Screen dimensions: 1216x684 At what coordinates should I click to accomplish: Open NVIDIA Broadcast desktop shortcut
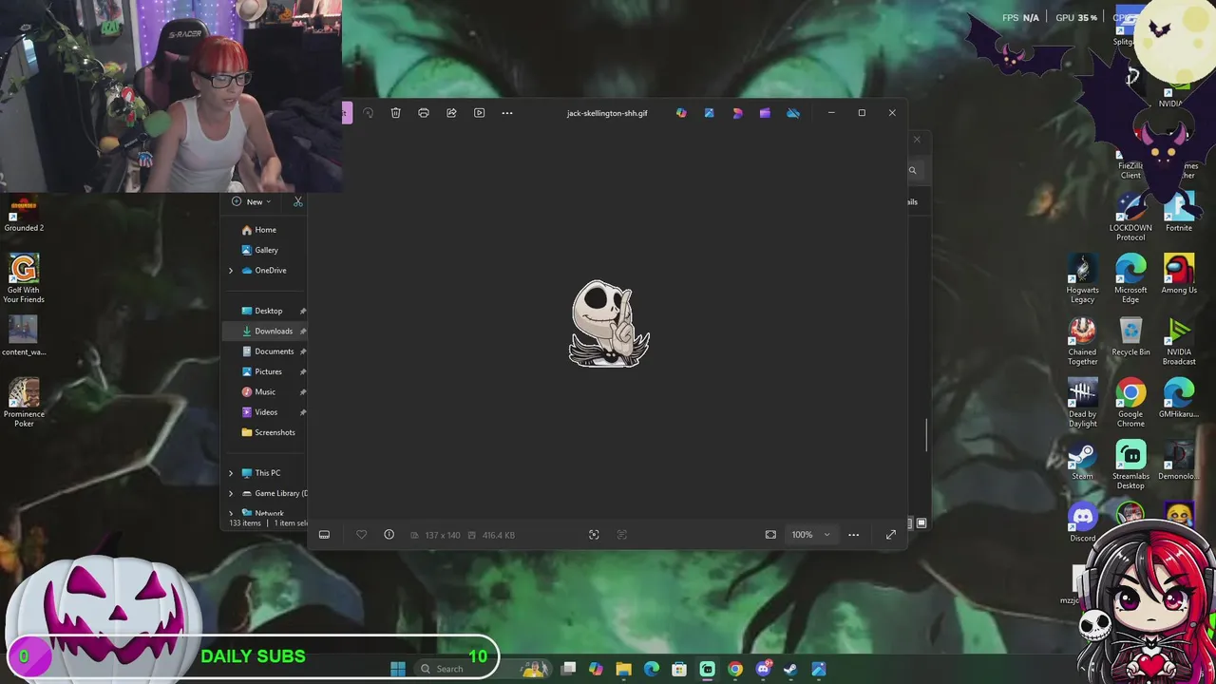[x=1179, y=341]
